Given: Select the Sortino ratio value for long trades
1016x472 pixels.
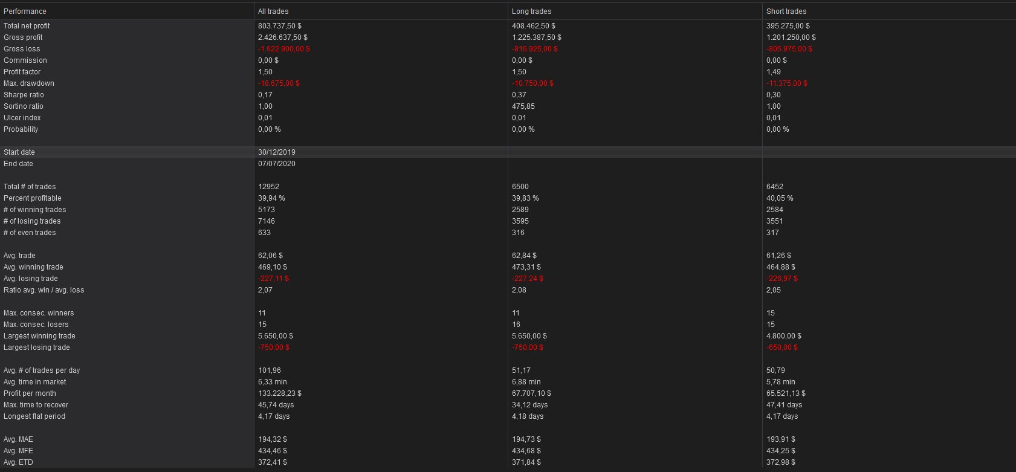Looking at the screenshot, I should tap(523, 106).
